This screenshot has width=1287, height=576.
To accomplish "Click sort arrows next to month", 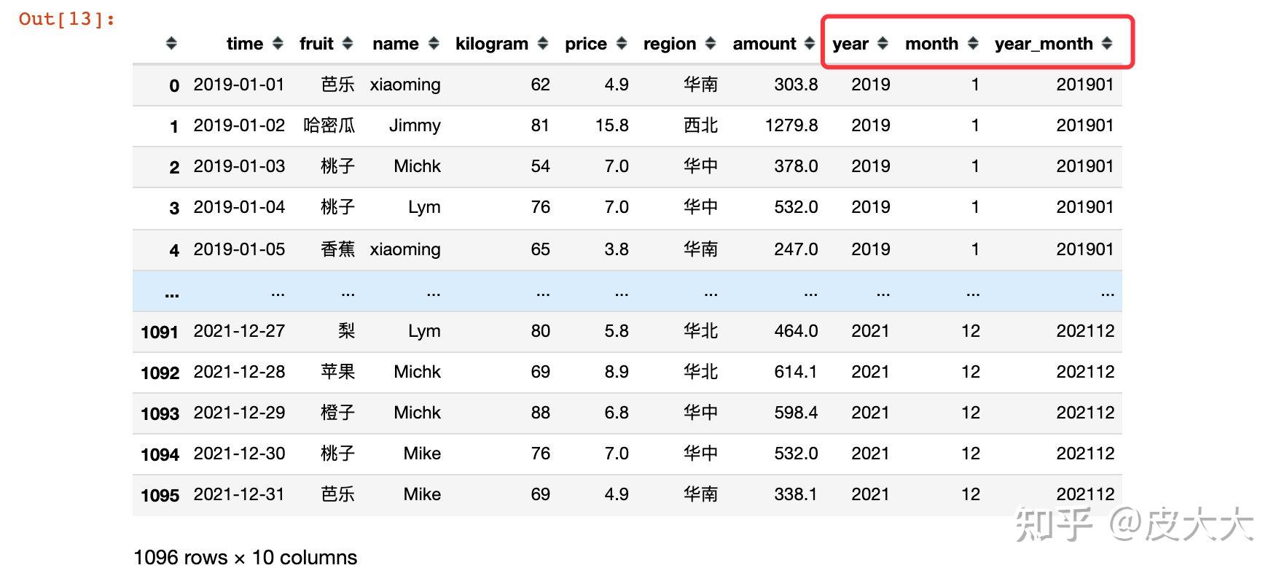I will pyautogui.click(x=973, y=44).
